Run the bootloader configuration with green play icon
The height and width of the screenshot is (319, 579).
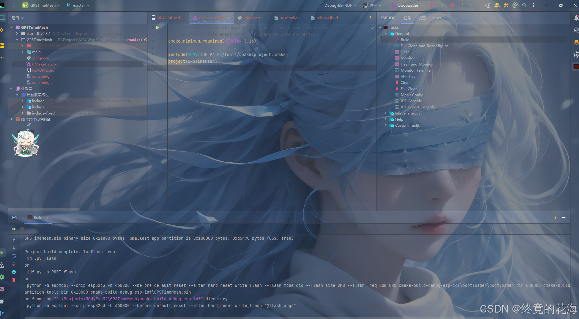pyautogui.click(x=442, y=5)
